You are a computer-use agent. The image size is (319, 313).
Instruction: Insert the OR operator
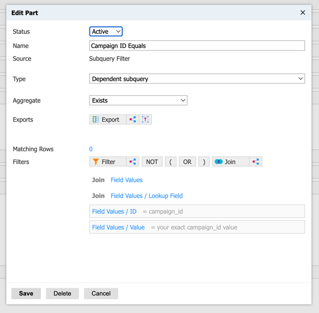click(x=187, y=162)
